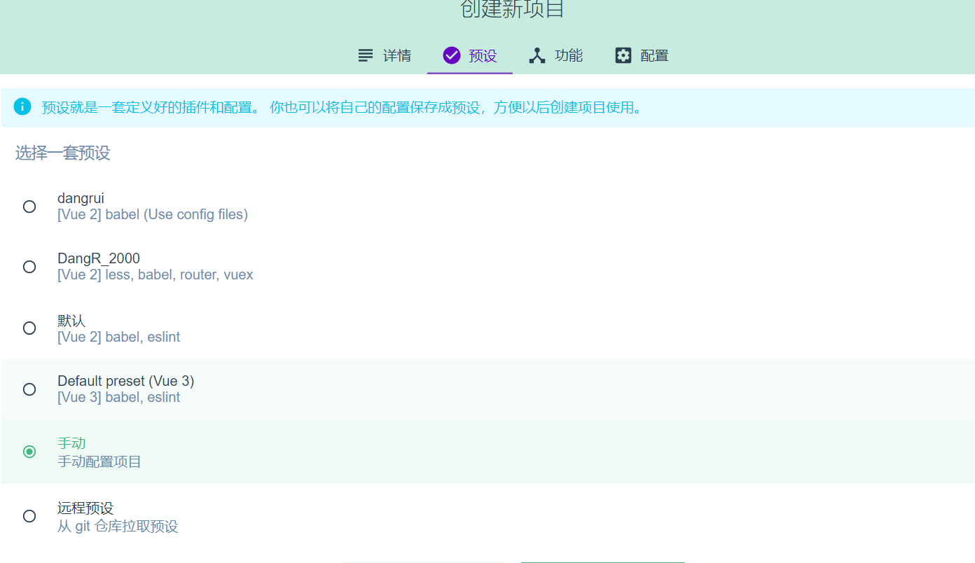
Task: Click the list icon on the 详情 tab
Action: [x=366, y=55]
